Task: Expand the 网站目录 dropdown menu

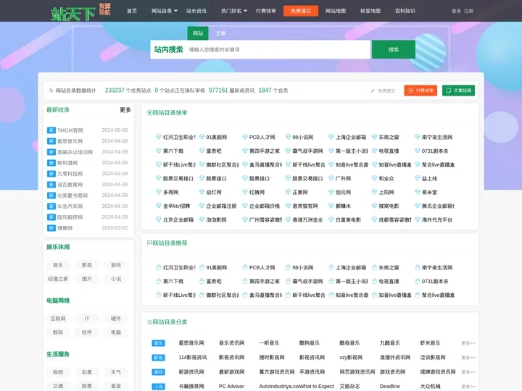Action: pyautogui.click(x=165, y=11)
